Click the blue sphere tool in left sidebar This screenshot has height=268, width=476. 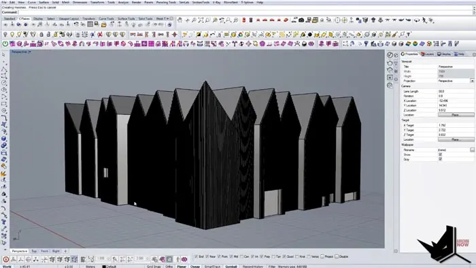pos(3,139)
